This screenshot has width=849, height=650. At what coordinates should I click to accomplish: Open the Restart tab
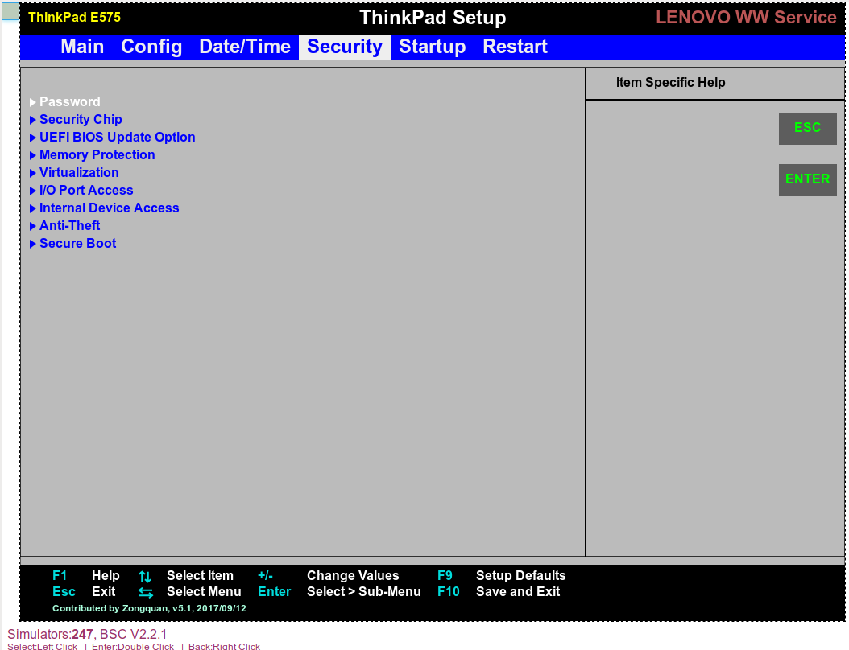[515, 47]
